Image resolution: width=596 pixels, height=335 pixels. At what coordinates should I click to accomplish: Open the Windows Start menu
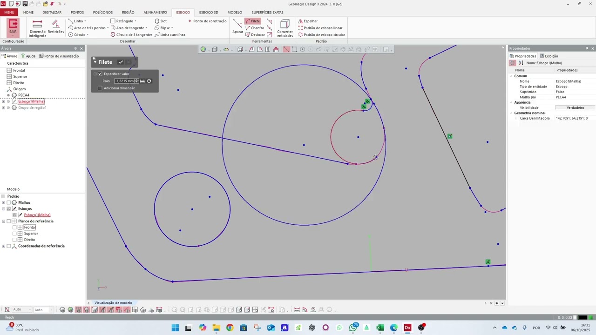click(175, 328)
